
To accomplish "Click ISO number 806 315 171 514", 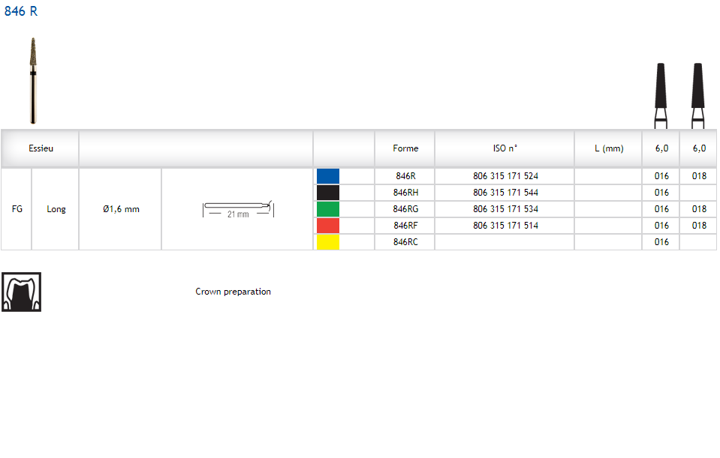I will click(x=505, y=226).
